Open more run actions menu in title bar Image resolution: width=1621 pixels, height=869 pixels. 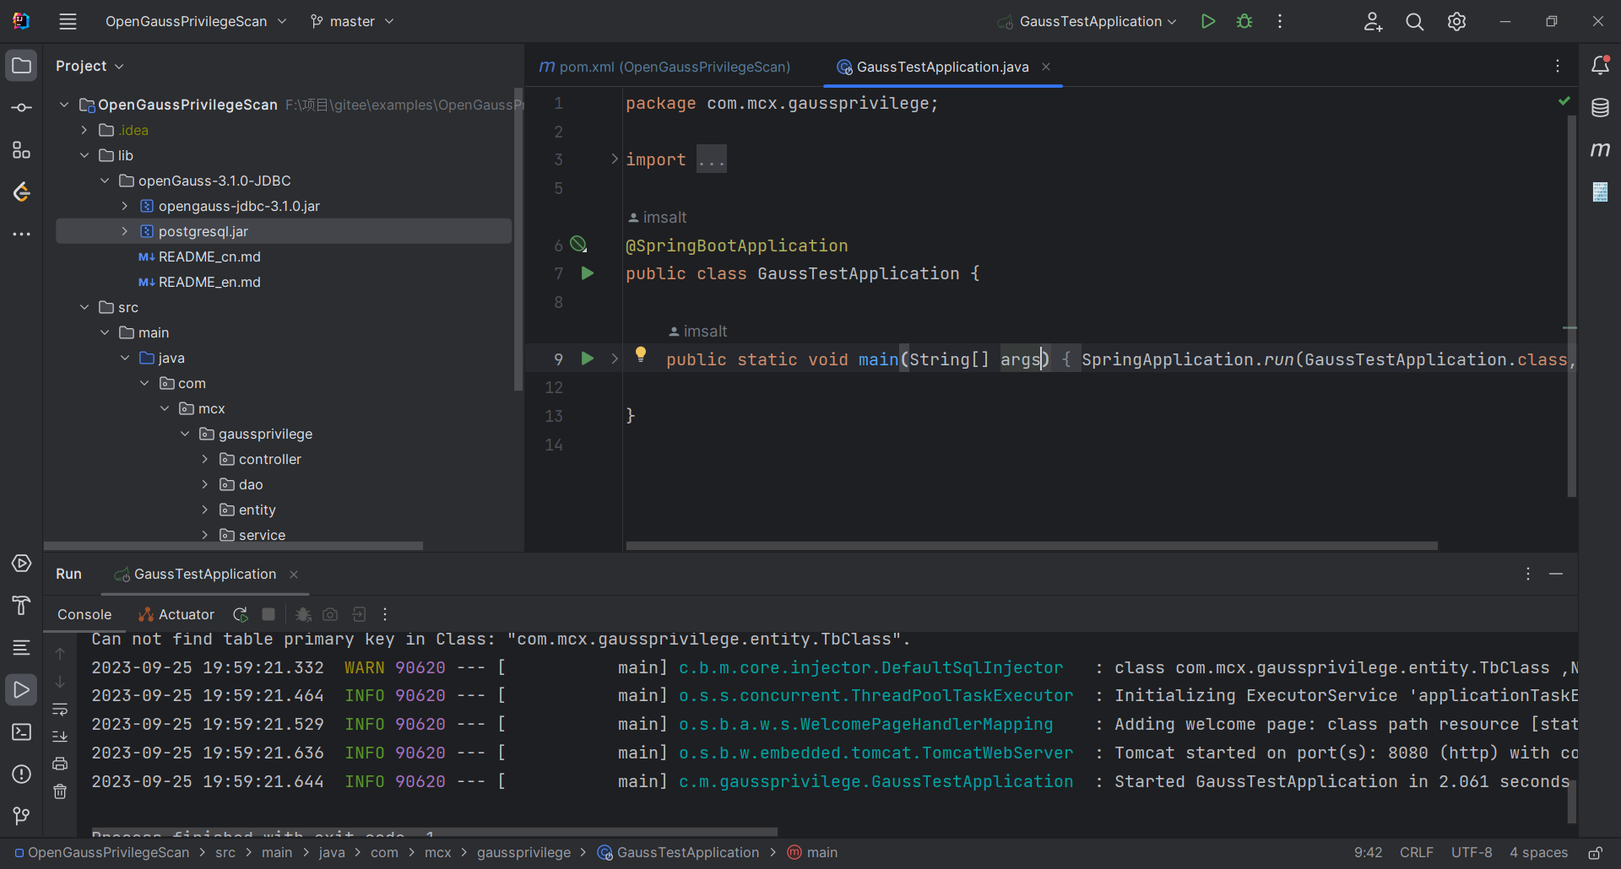[1280, 22]
